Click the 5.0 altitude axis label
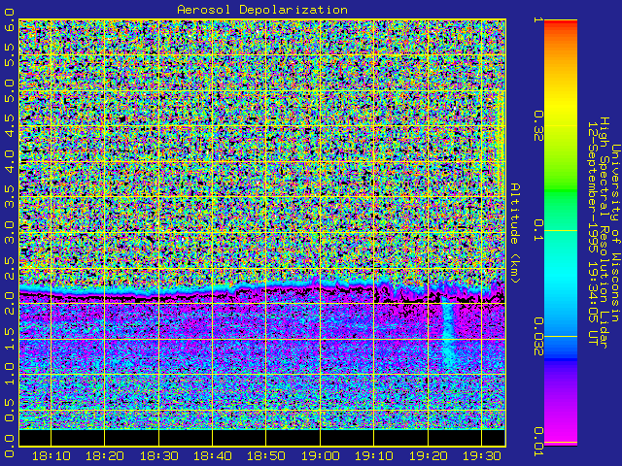The height and width of the screenshot is (466, 622). 9,90
